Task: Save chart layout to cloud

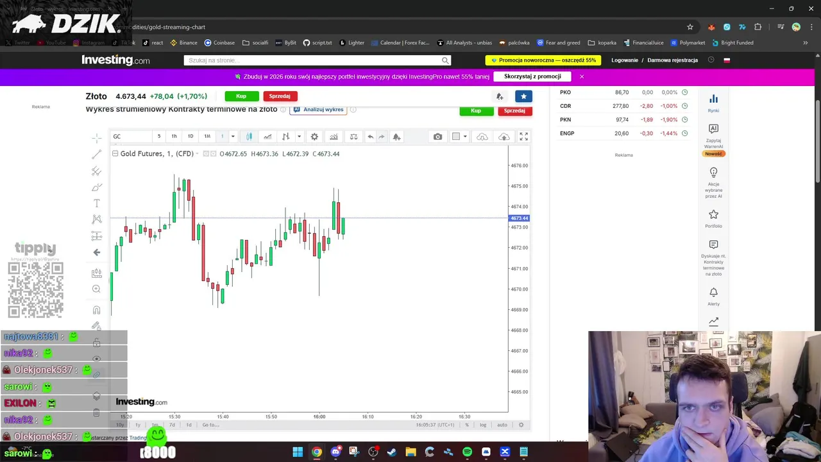Action: [504, 137]
